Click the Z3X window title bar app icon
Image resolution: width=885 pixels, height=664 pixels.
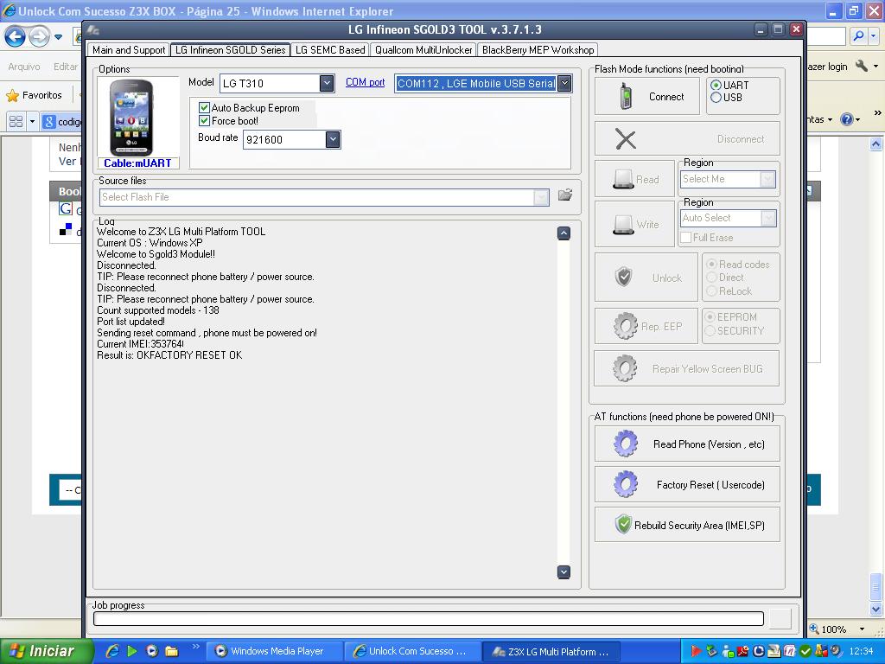point(93,30)
